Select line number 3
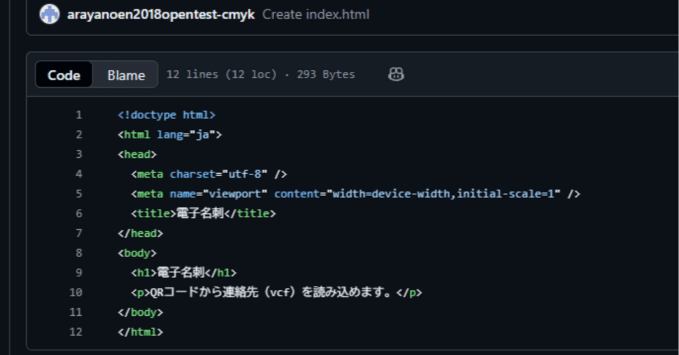679x355 pixels. 79,154
